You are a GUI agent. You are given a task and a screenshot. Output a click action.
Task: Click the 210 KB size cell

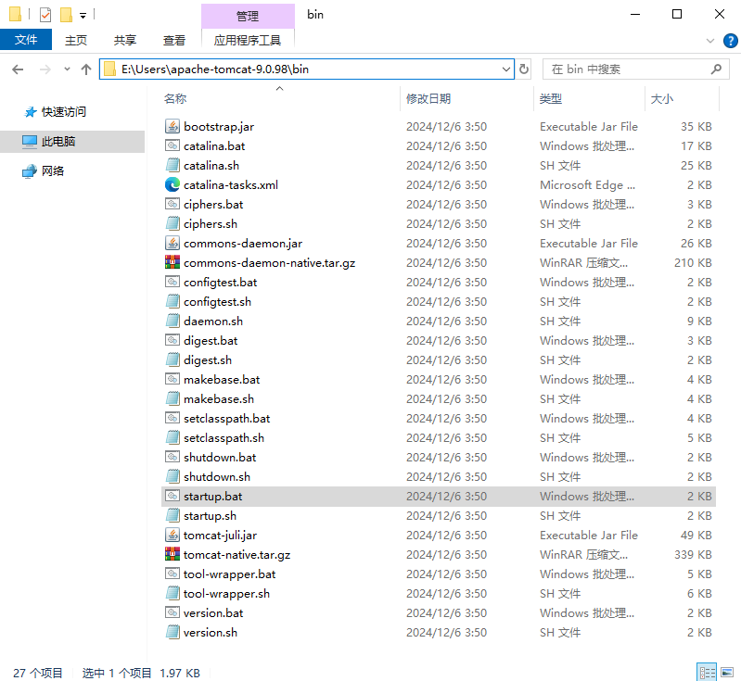click(x=693, y=262)
